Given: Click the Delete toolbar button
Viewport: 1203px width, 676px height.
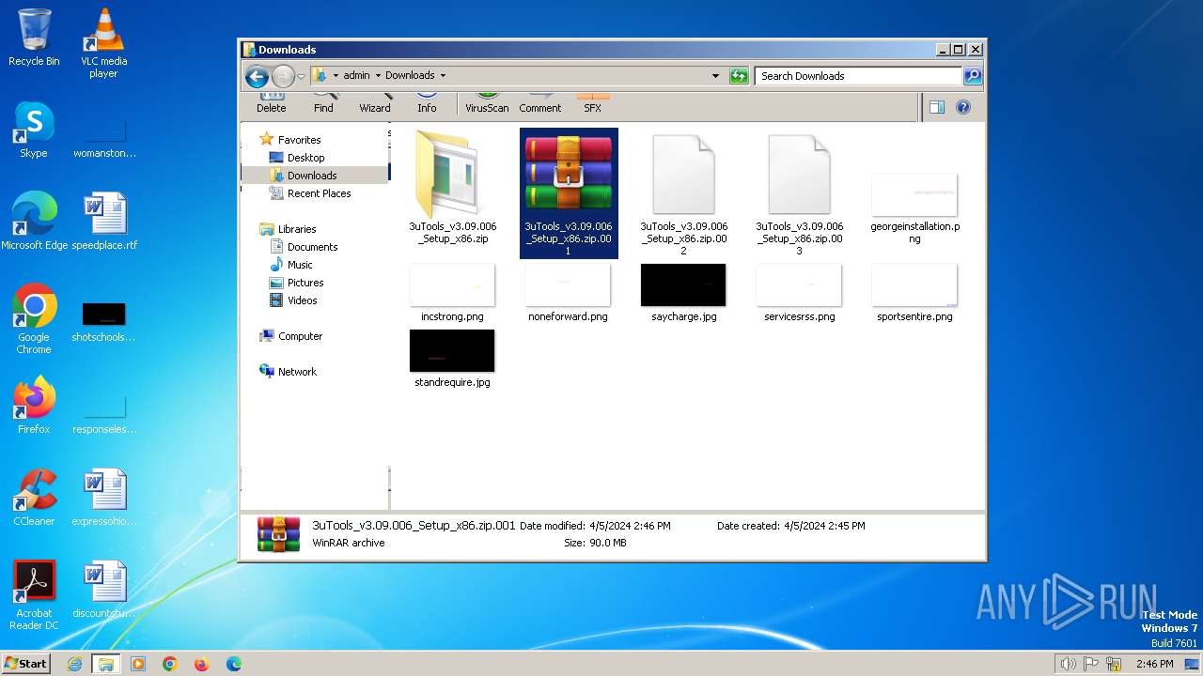Looking at the screenshot, I should pyautogui.click(x=271, y=103).
